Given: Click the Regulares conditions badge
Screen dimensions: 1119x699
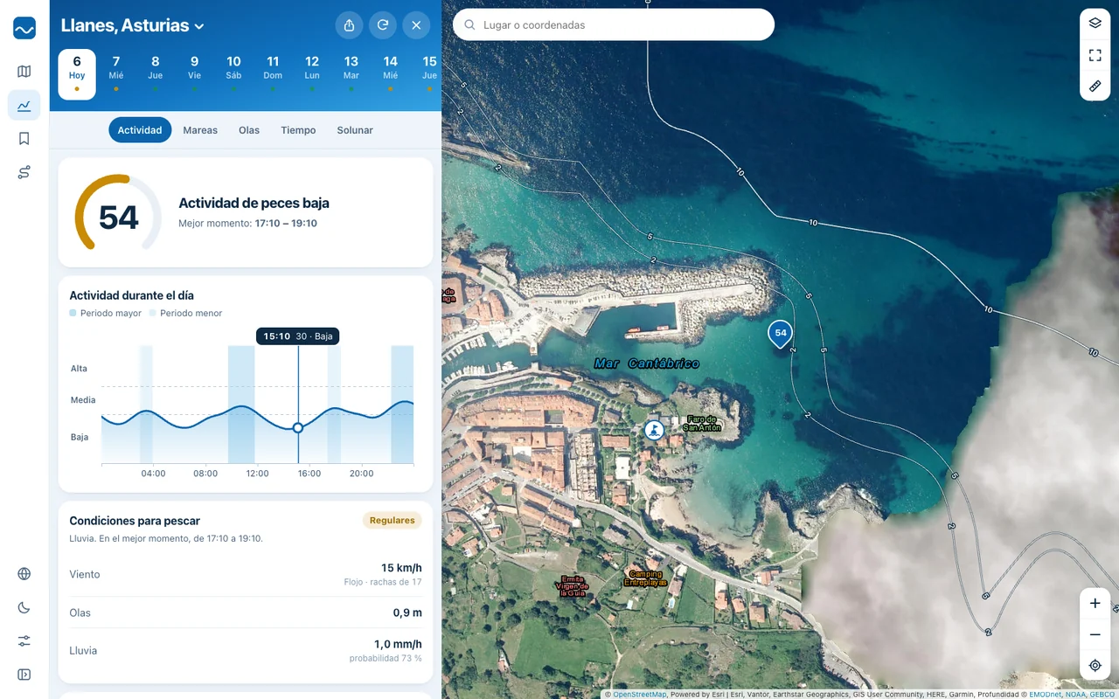Looking at the screenshot, I should (x=392, y=521).
